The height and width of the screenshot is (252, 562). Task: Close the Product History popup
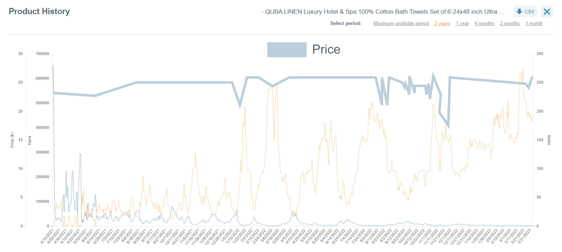(547, 12)
